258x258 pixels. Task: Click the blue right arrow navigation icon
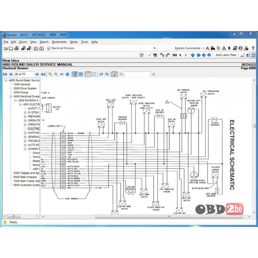click(x=204, y=55)
